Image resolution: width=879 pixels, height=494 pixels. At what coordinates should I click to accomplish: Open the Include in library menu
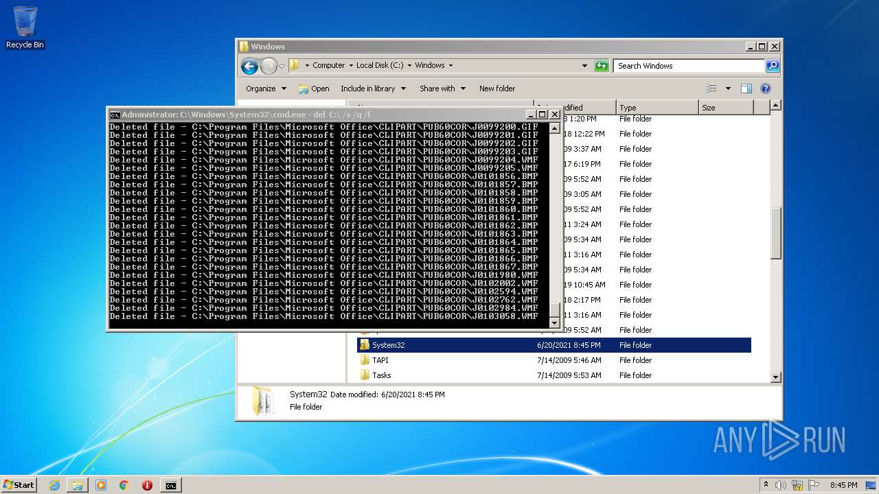373,89
